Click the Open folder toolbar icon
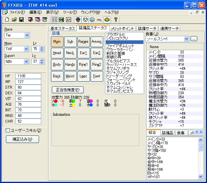Image resolution: width=207 pixels, height=183 pixels. click(14, 20)
